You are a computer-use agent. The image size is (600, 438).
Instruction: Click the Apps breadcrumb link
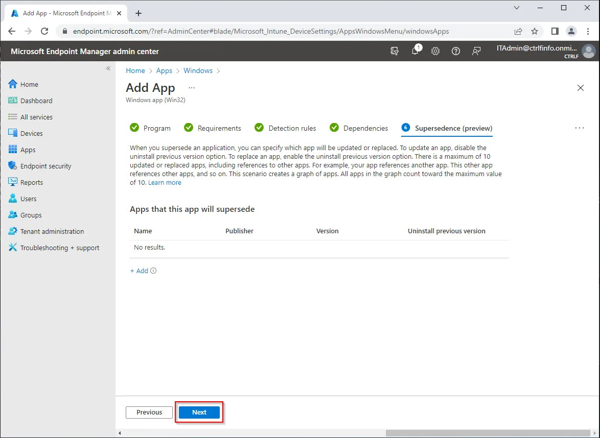pos(164,71)
